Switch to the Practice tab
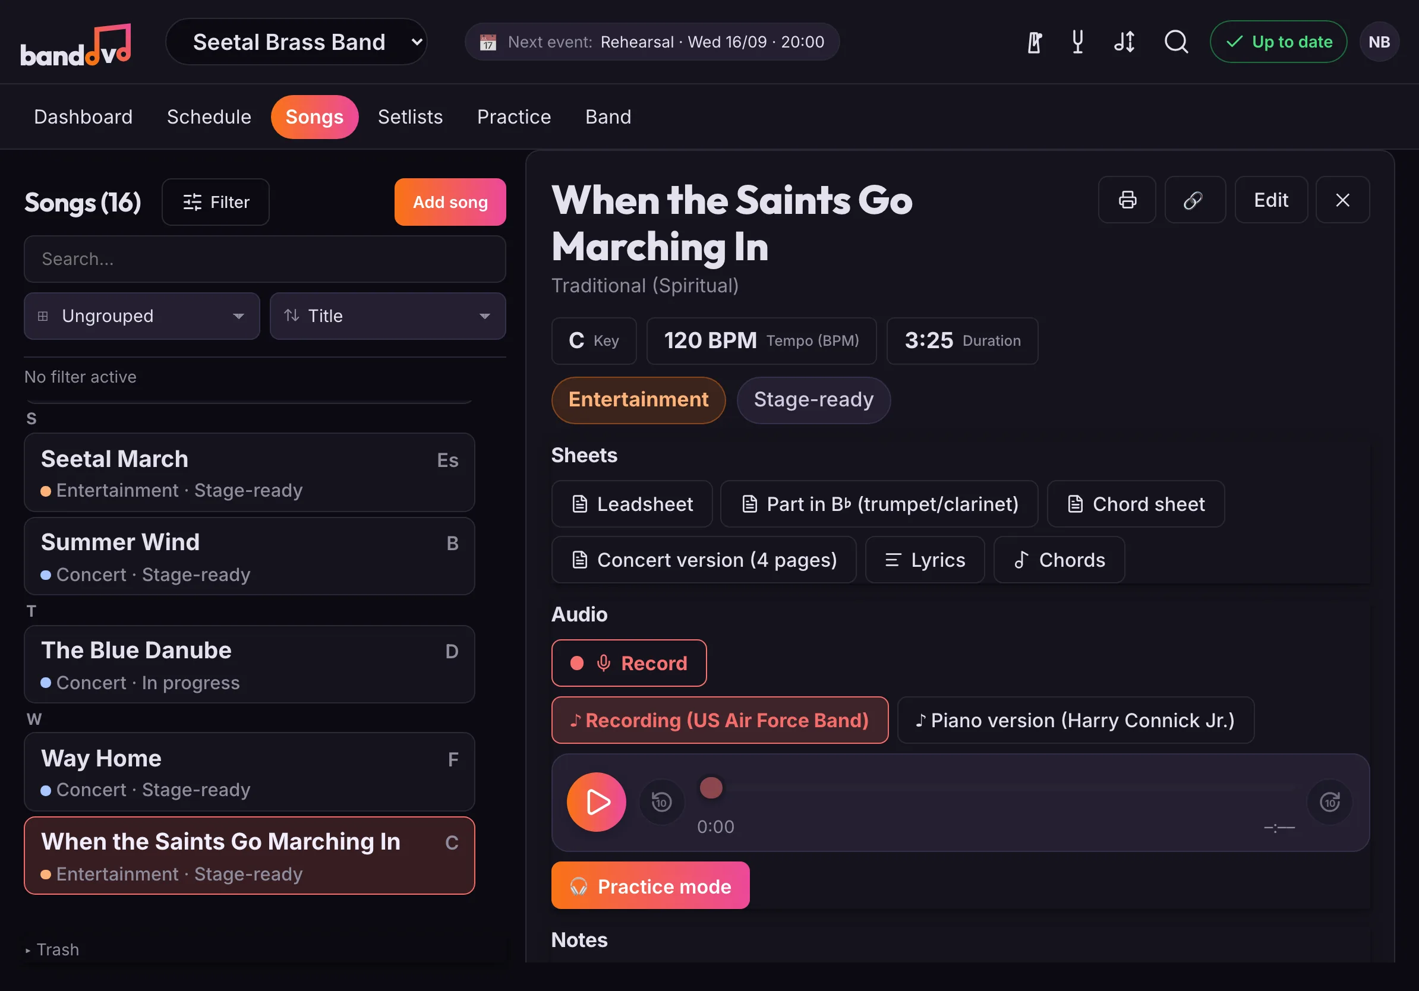This screenshot has width=1419, height=991. click(513, 117)
